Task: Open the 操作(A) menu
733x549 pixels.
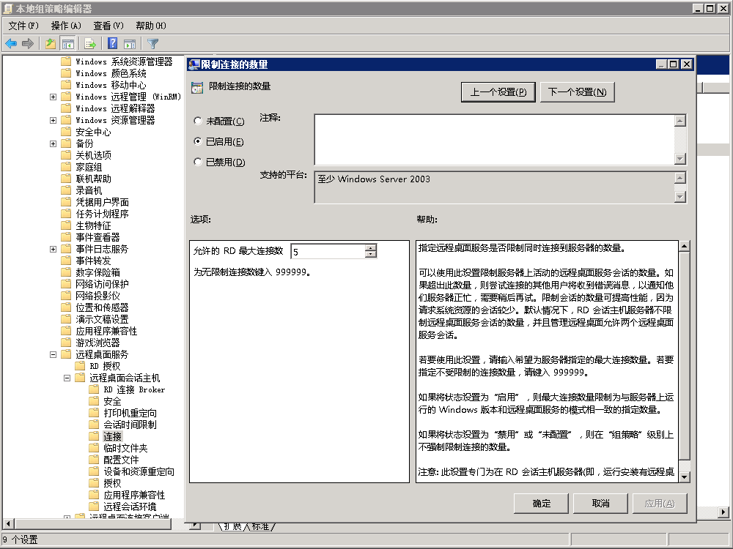Action: (x=66, y=26)
